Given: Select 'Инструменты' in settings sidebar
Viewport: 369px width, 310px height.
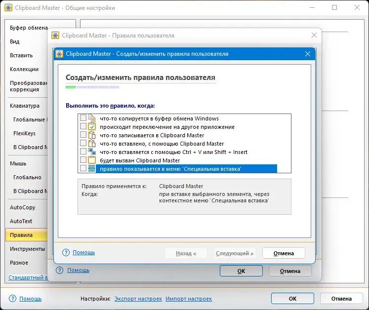Looking at the screenshot, I should click(27, 249).
